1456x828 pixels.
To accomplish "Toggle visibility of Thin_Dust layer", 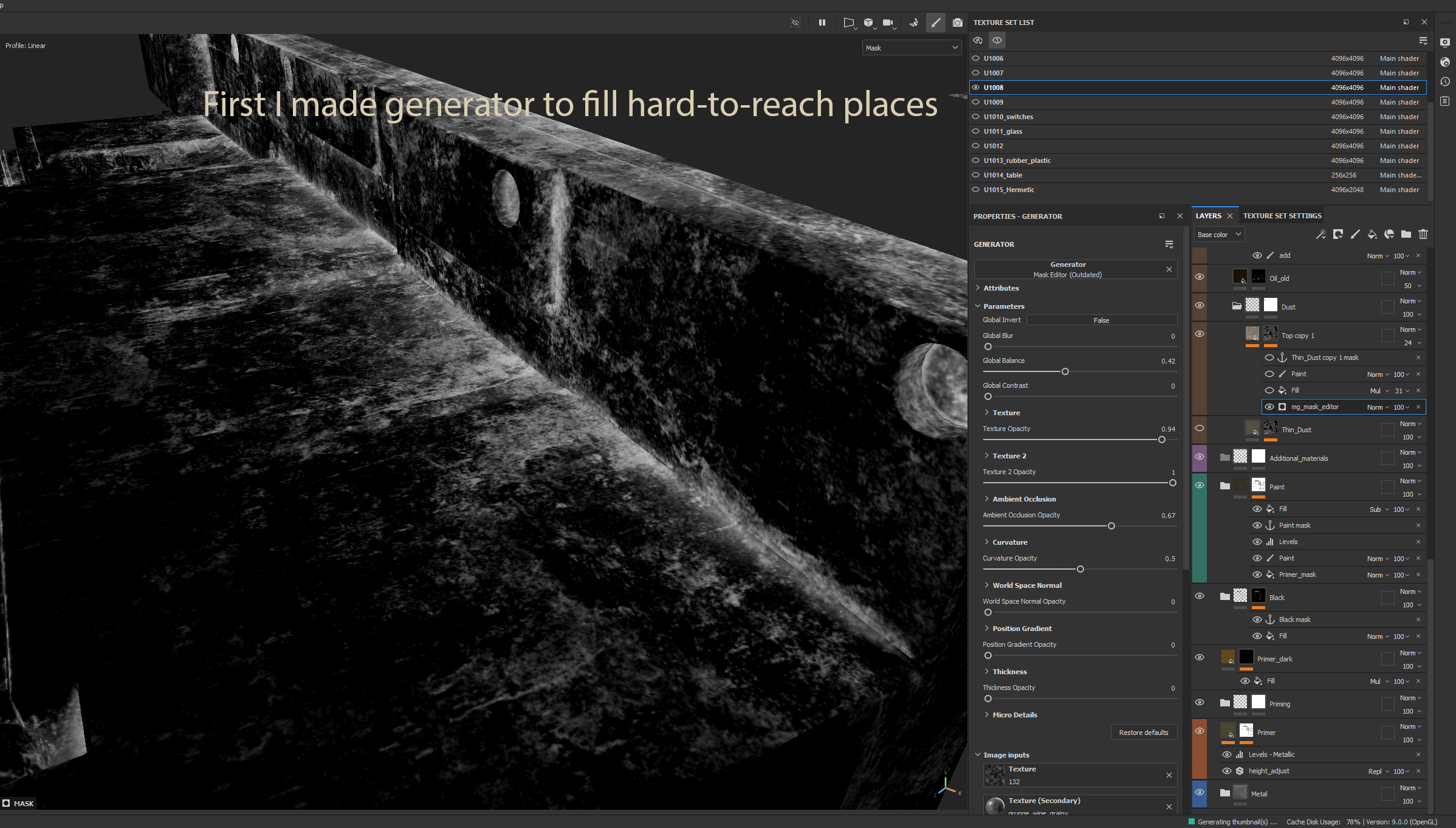I will [x=1200, y=428].
